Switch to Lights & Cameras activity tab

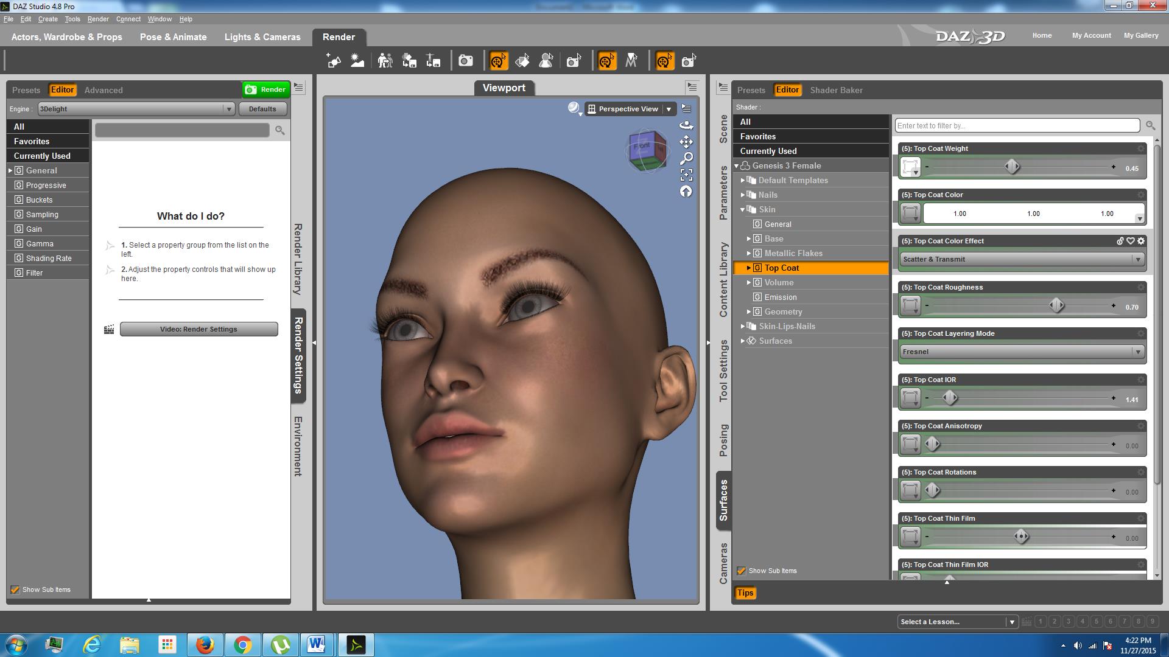[262, 37]
